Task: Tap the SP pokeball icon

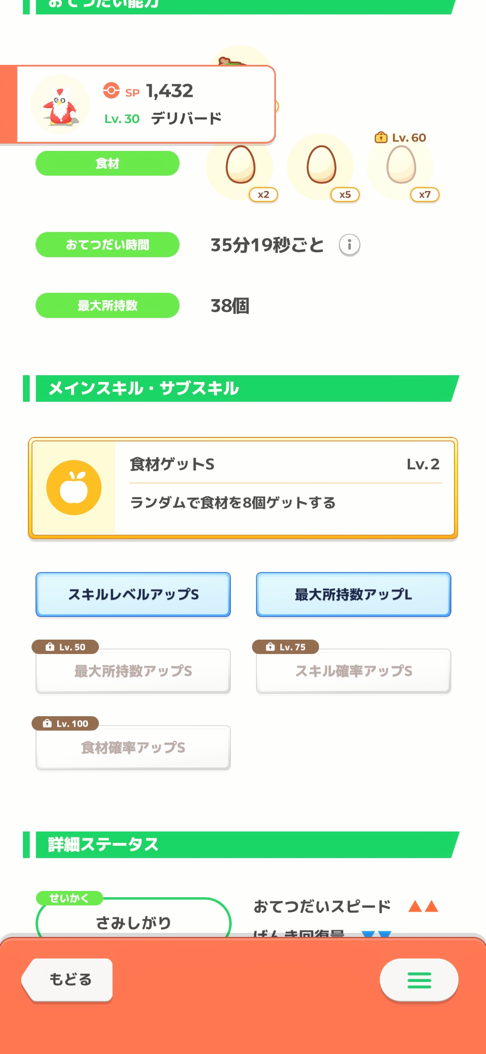Action: 111,91
